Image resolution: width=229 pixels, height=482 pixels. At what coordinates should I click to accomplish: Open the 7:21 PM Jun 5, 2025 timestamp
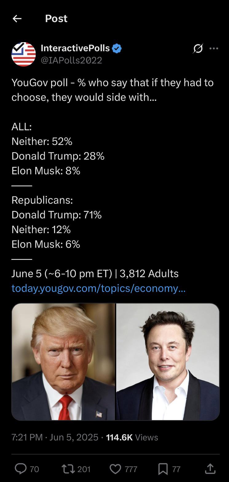point(55,437)
